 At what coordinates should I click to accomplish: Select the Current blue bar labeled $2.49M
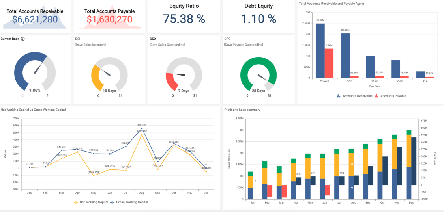click(x=320, y=50)
